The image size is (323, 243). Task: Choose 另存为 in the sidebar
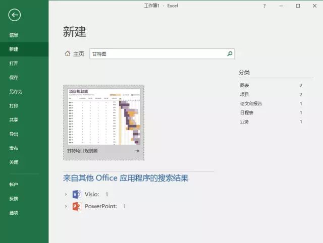pos(24,92)
